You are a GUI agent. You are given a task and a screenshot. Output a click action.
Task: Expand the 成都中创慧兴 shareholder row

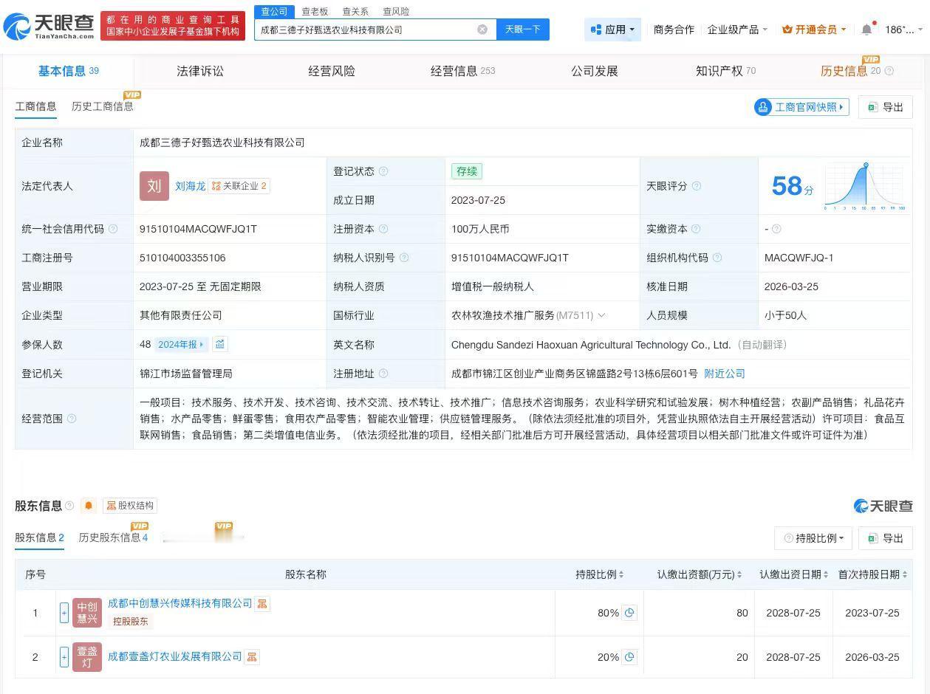(x=64, y=613)
